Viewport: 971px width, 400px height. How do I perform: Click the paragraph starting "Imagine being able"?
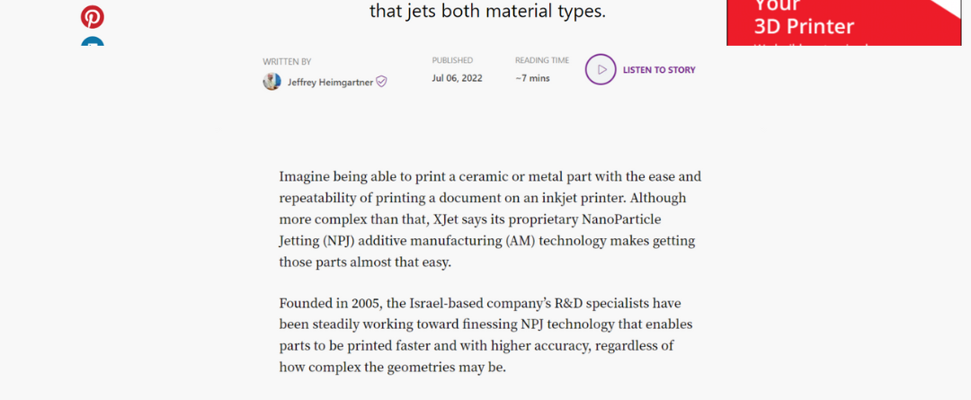click(x=490, y=219)
